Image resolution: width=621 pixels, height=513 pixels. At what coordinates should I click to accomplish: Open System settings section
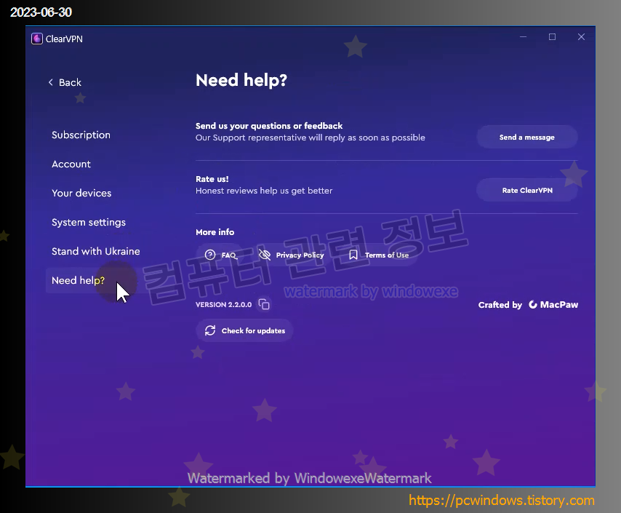click(x=89, y=223)
